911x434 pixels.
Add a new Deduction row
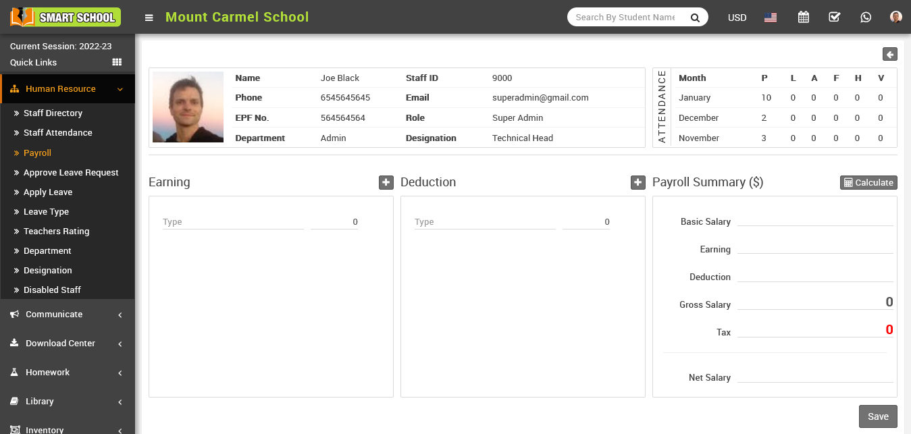pyautogui.click(x=638, y=182)
